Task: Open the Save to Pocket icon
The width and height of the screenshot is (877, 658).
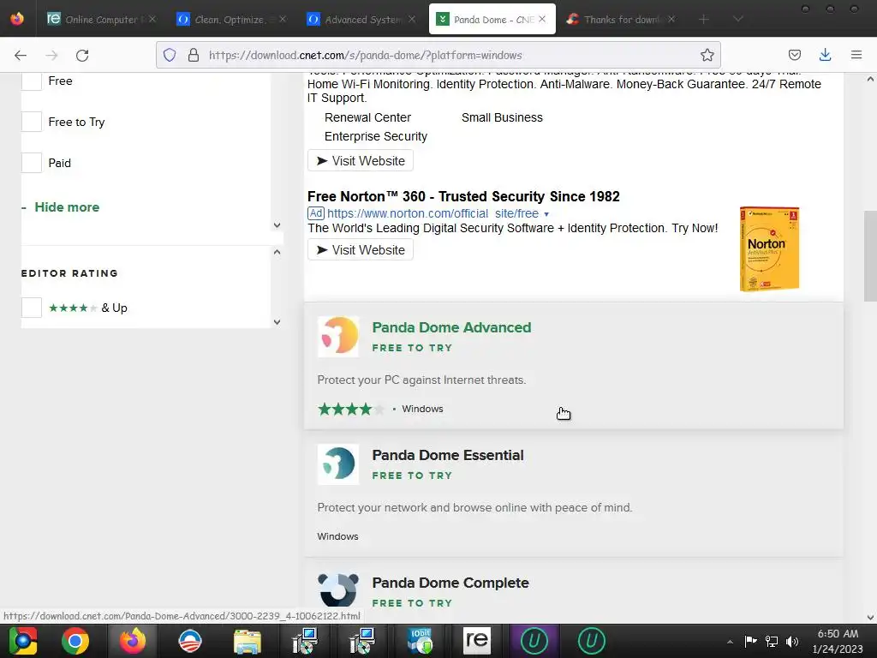Action: tap(794, 55)
